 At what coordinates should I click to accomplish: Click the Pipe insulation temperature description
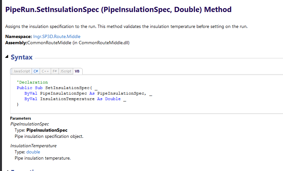(43, 158)
